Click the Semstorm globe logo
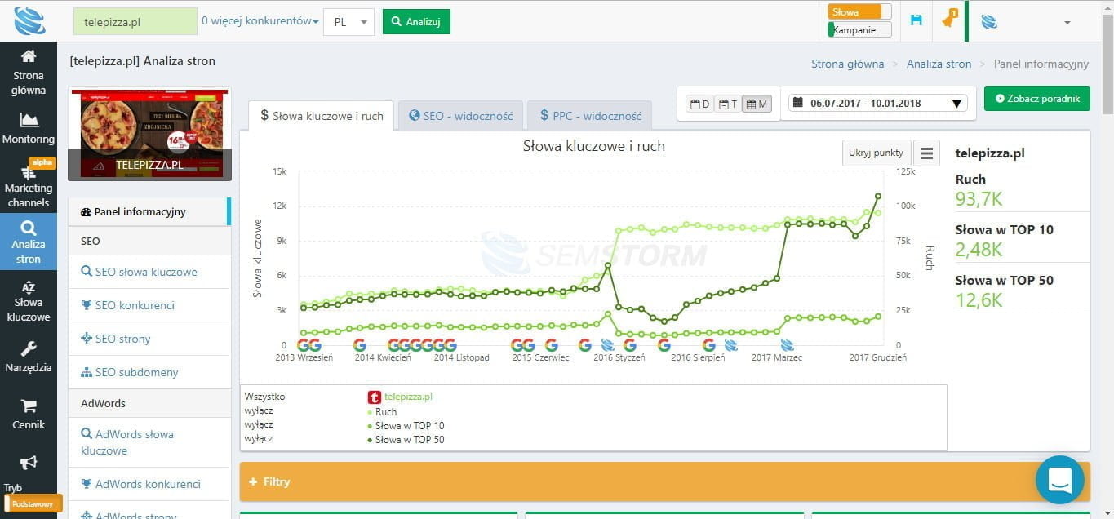The image size is (1114, 519). pyautogui.click(x=29, y=21)
